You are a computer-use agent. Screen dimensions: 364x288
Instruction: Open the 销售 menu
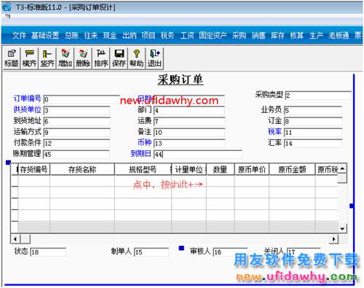[258, 36]
